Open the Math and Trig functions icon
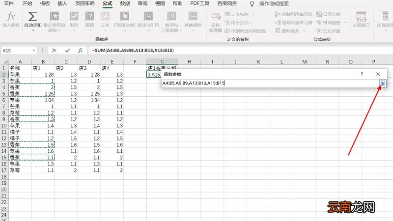The height and width of the screenshot is (221, 393). point(171,16)
